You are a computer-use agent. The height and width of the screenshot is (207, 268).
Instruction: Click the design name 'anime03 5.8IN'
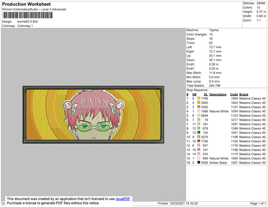pos(28,22)
